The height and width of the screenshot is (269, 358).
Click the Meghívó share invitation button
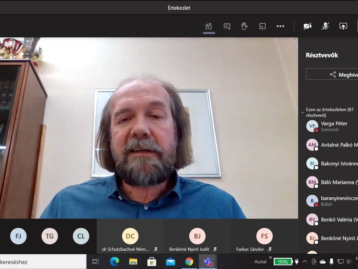pyautogui.click(x=332, y=74)
